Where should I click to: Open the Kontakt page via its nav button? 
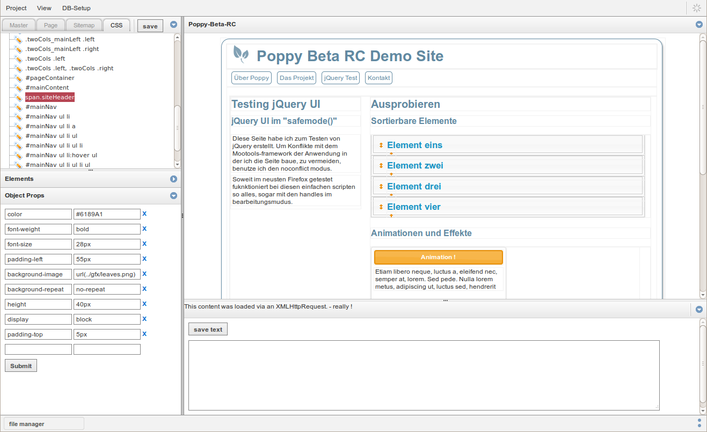click(378, 77)
